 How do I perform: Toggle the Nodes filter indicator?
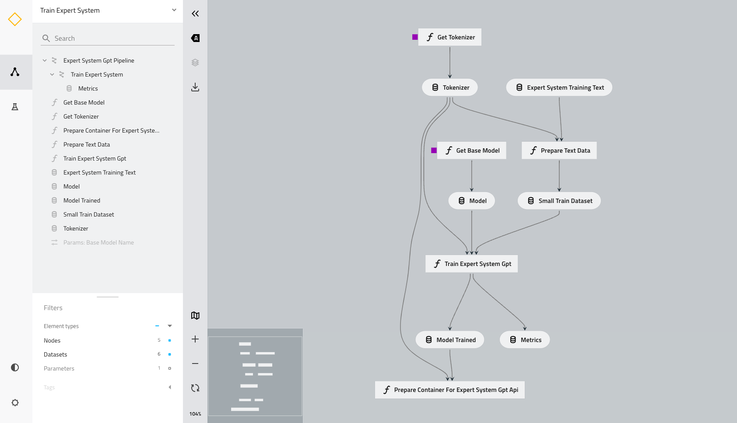click(170, 340)
